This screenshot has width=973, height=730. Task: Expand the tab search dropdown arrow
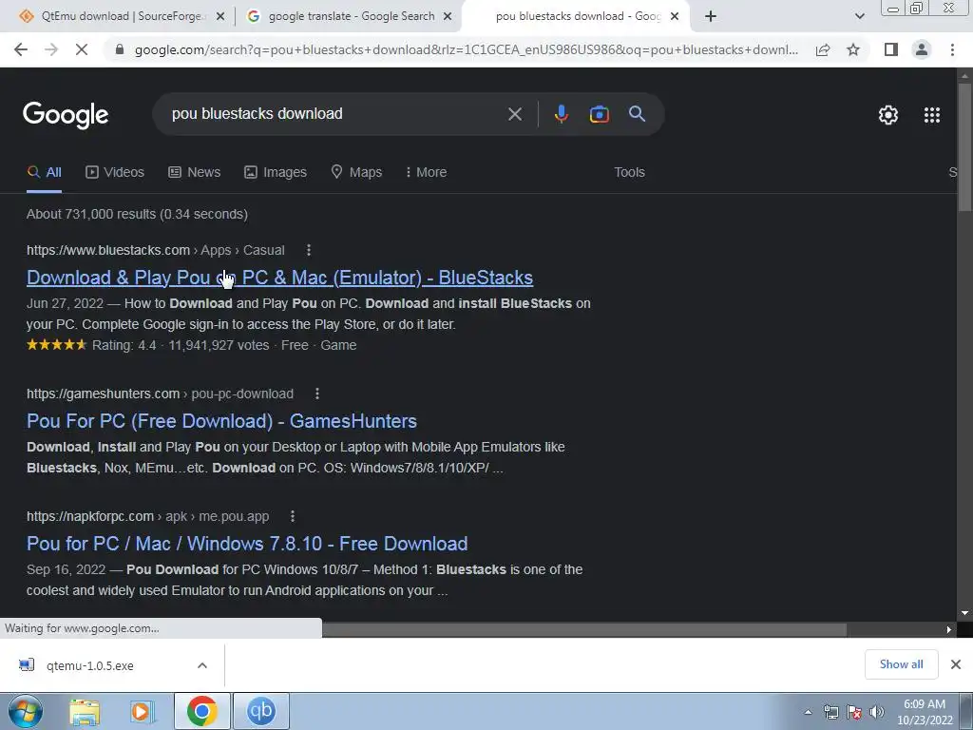pos(859,17)
